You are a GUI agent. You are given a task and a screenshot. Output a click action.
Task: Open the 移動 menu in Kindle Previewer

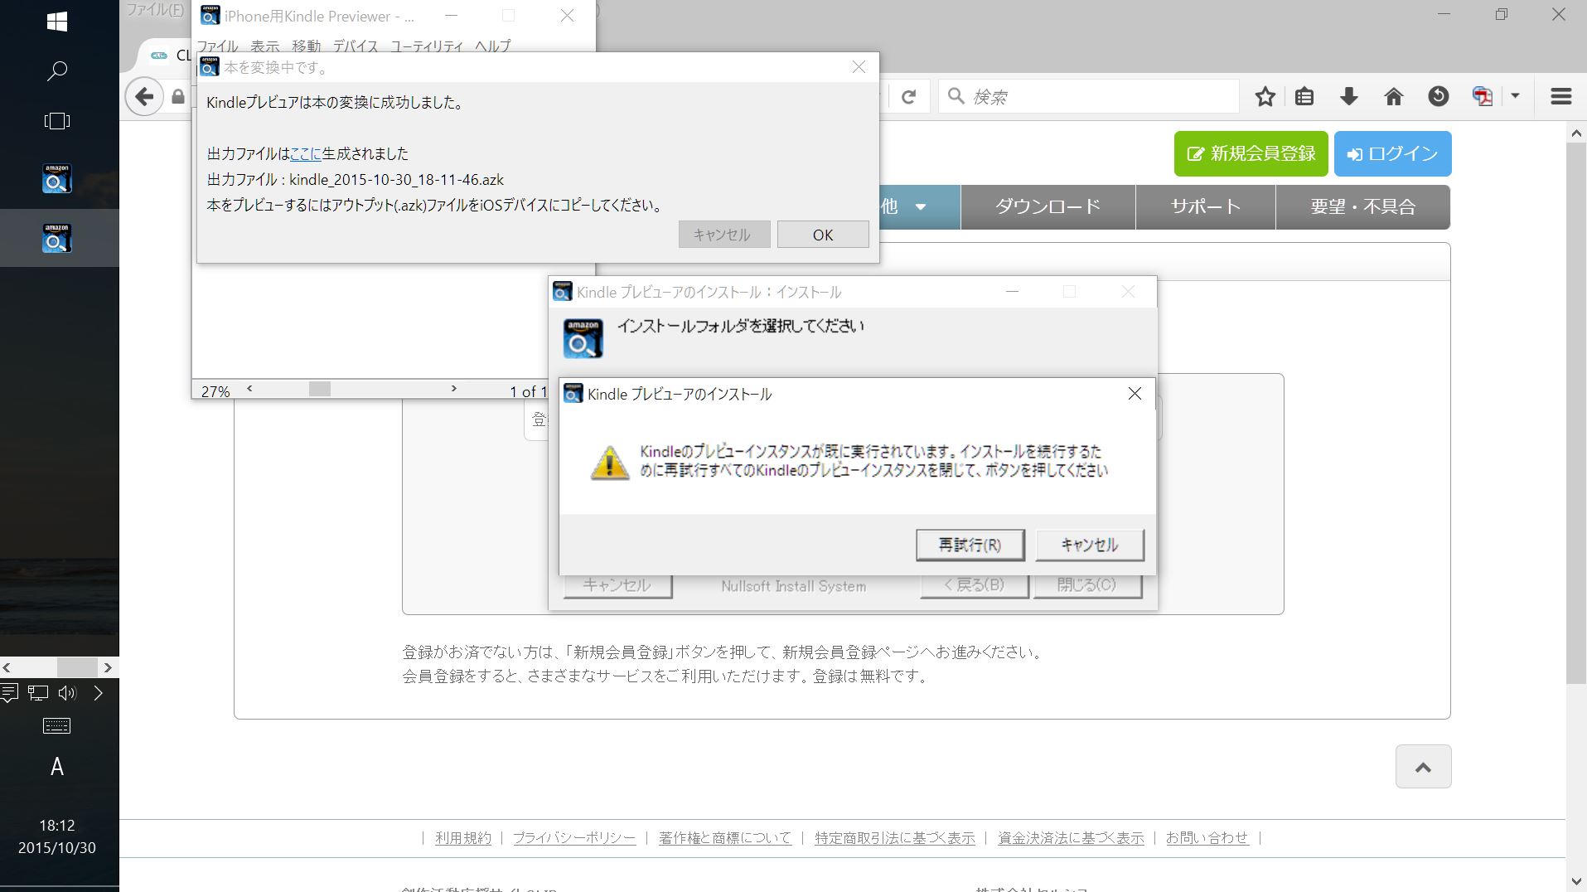[307, 46]
